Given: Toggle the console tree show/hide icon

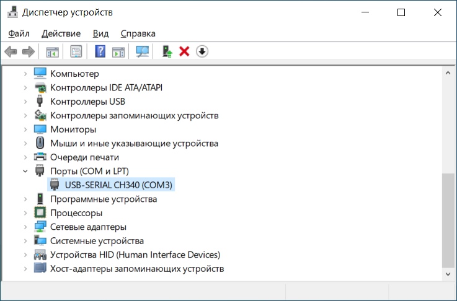Looking at the screenshot, I should tap(53, 51).
